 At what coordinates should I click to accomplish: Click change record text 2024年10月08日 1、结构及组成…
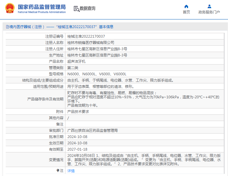point(144,160)
